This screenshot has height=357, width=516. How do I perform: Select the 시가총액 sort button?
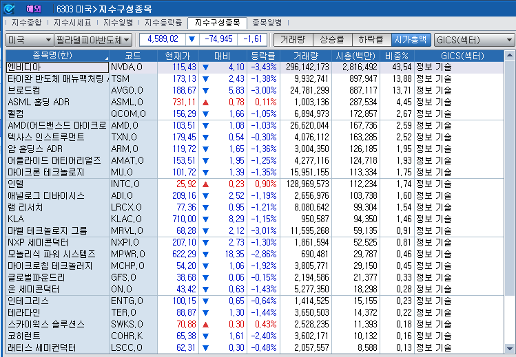(411, 40)
